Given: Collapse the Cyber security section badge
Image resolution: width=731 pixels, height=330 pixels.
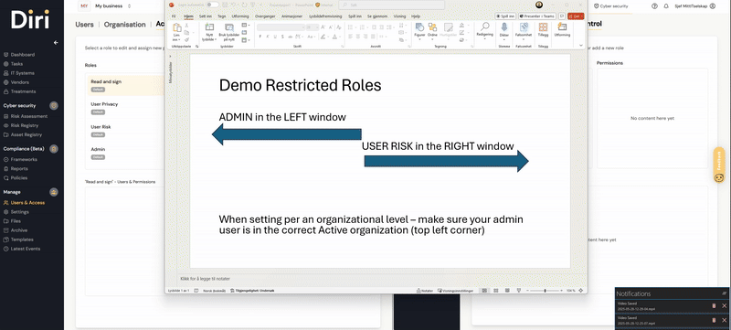Looking at the screenshot, I should tap(54, 105).
